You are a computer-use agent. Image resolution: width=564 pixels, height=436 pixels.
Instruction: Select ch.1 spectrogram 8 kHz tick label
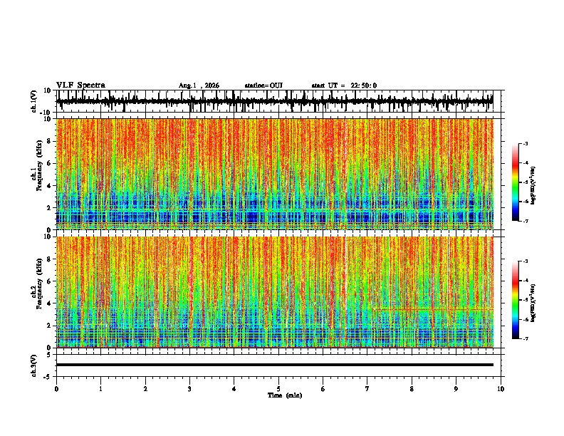(x=49, y=141)
